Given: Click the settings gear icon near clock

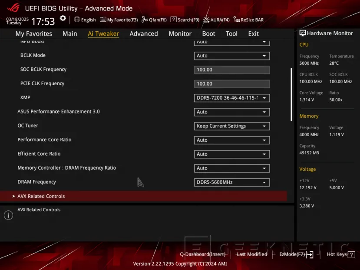Looking at the screenshot, I should point(63,18).
